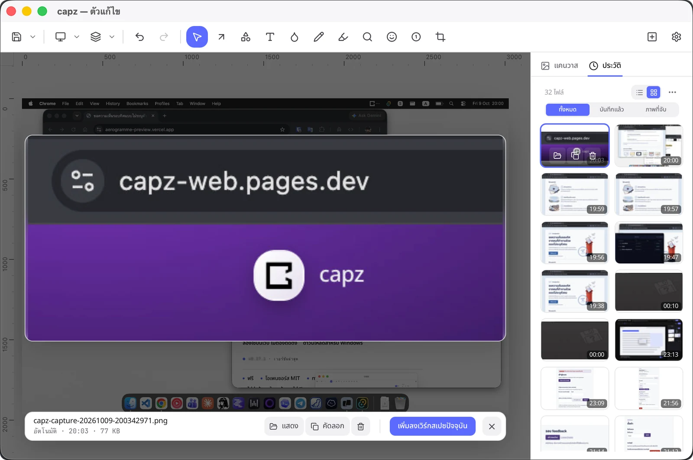Open the emoji sticker tool
693x460 pixels.
coord(392,37)
